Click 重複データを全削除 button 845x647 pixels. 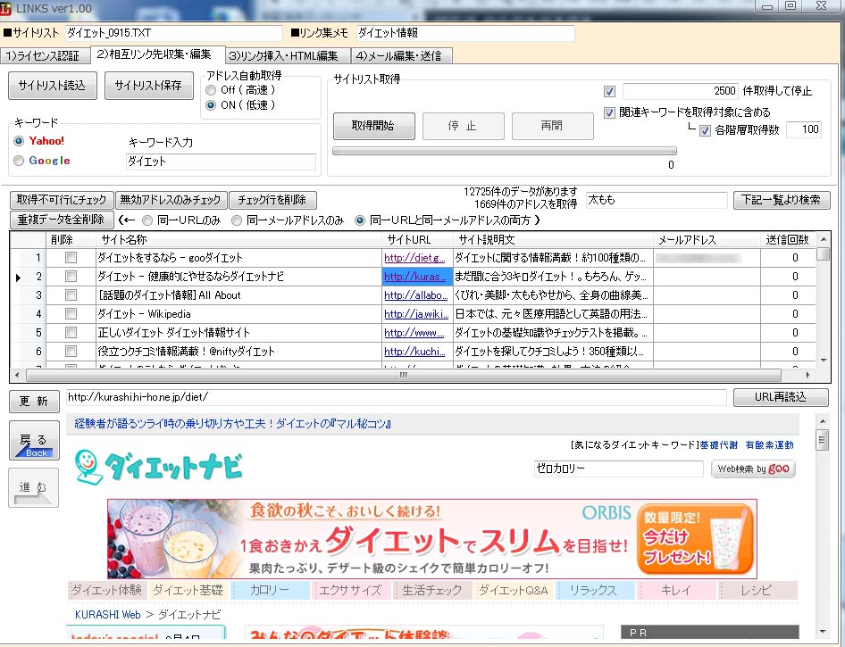(62, 220)
